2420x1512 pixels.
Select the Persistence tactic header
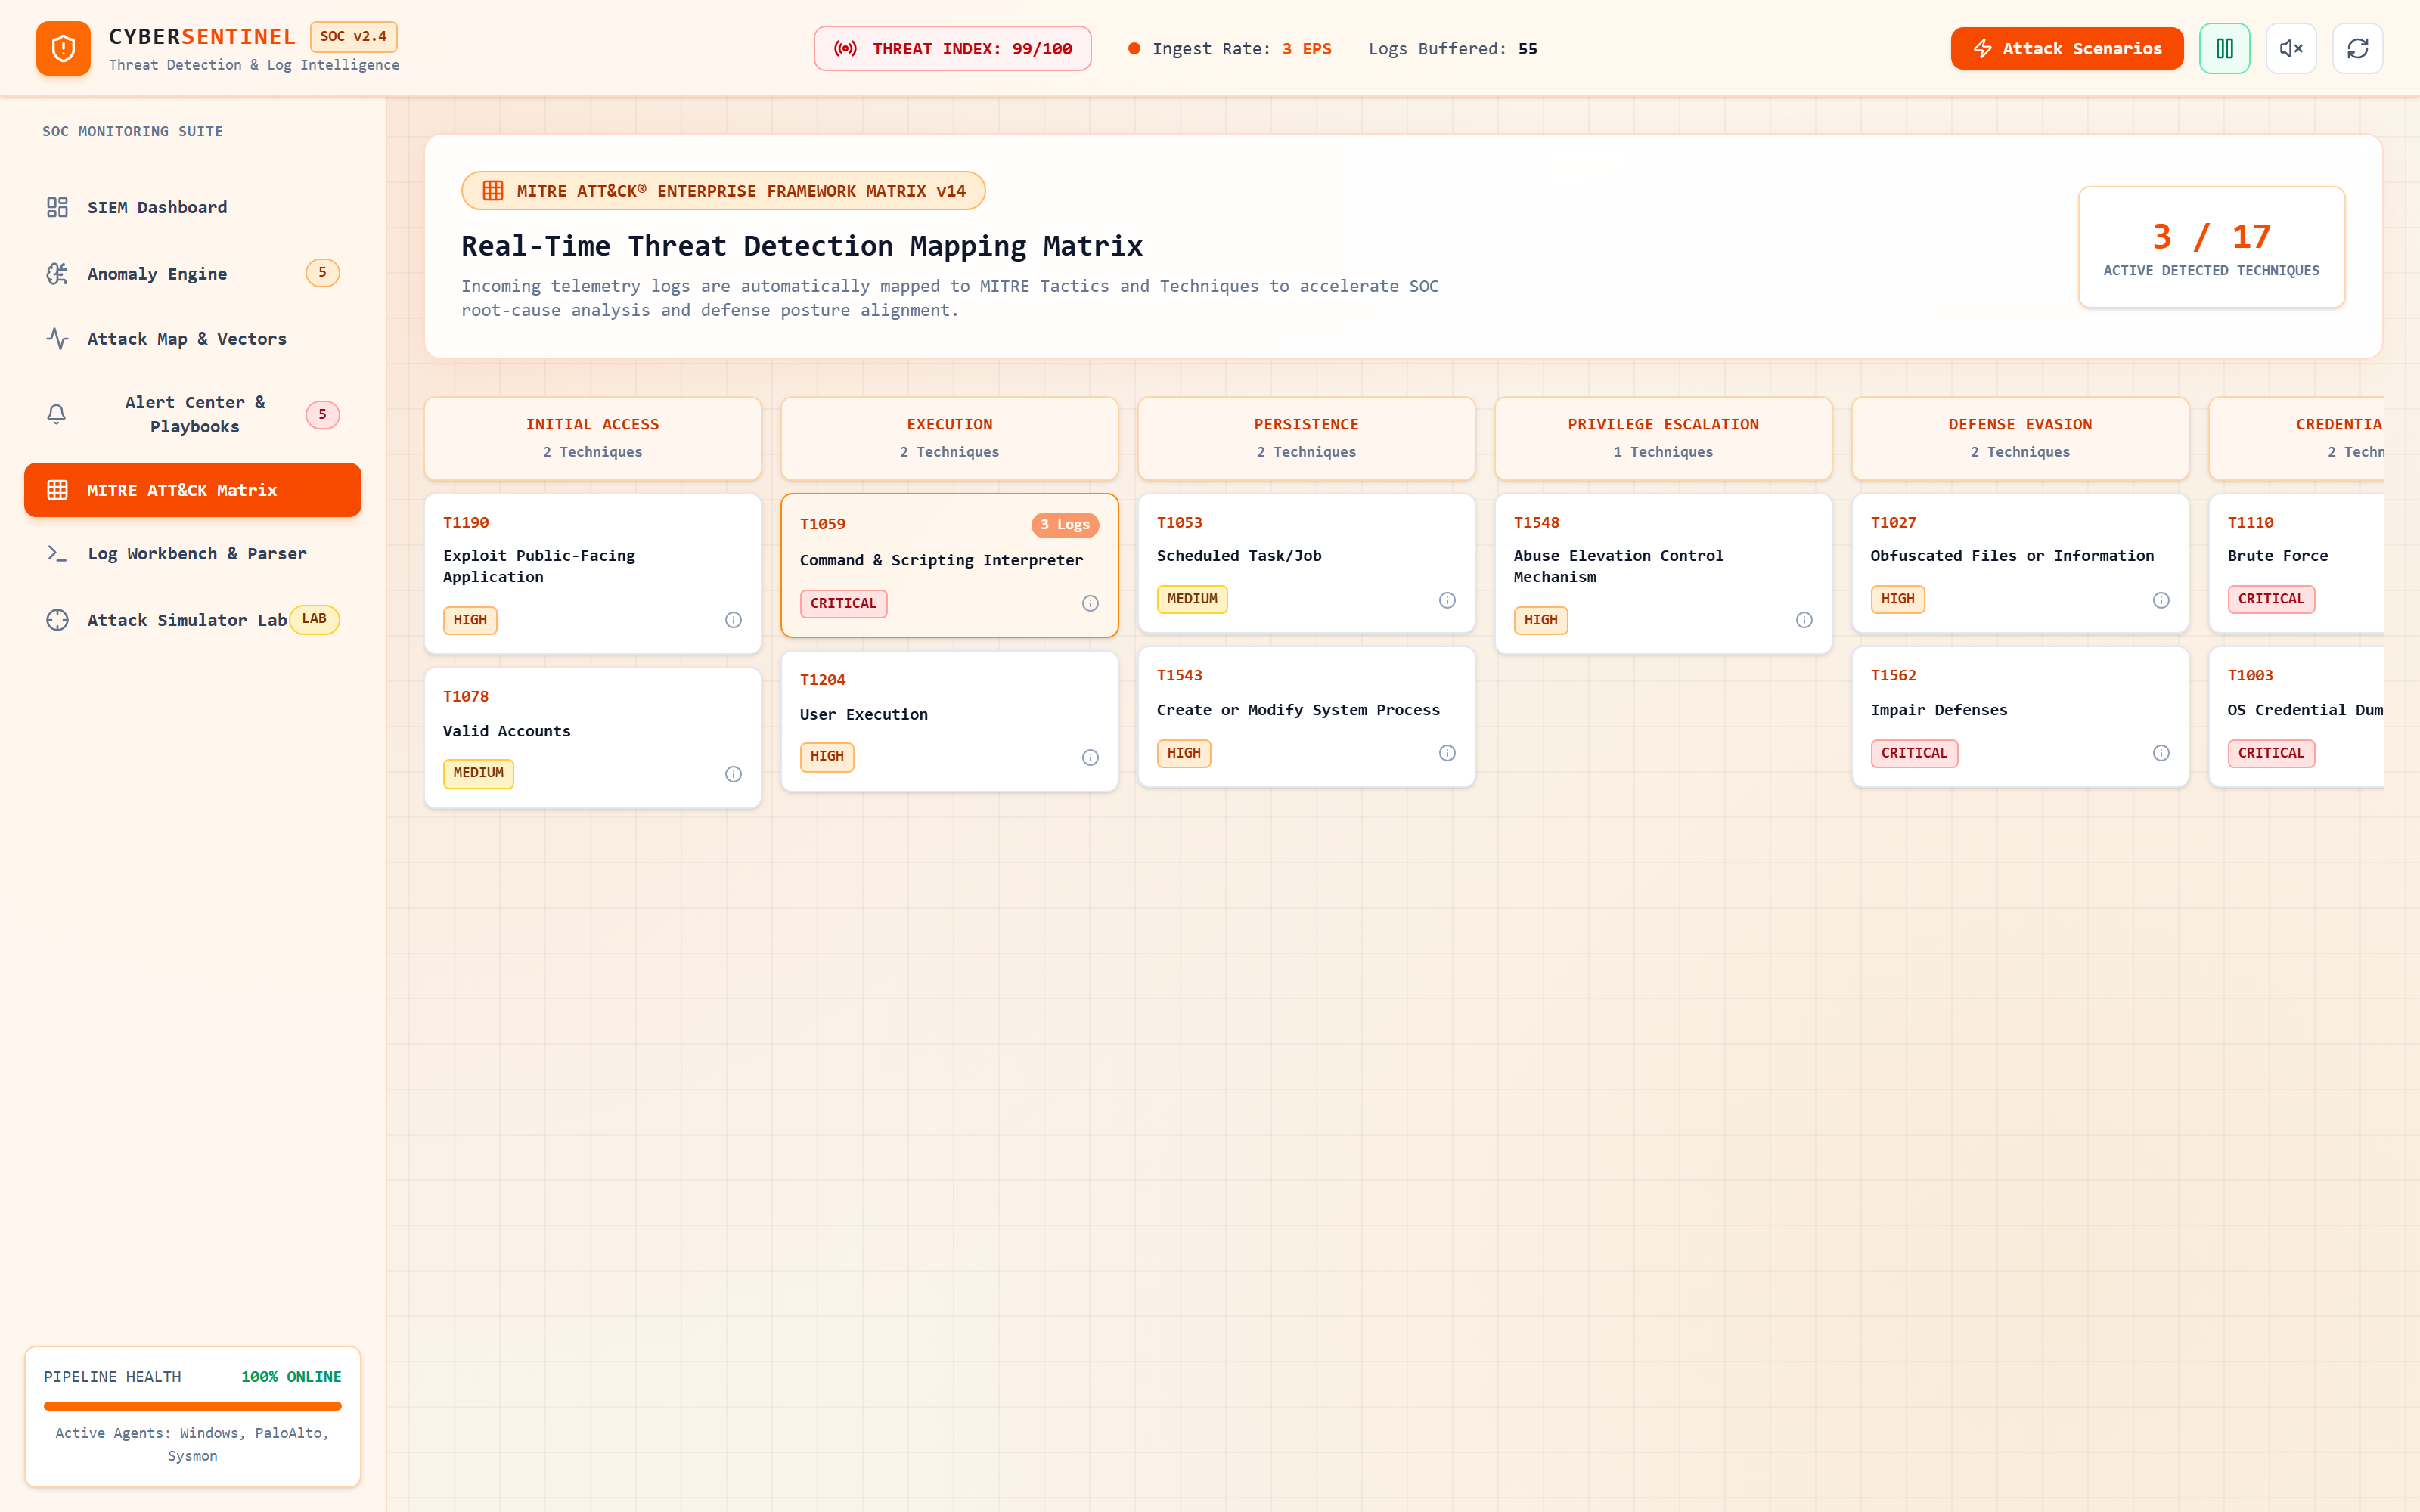(1306, 438)
